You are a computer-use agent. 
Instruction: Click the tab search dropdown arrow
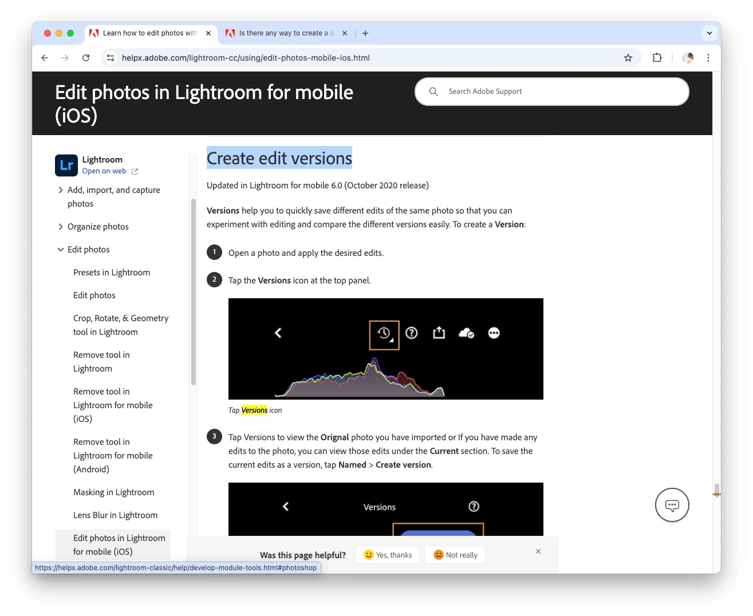[709, 33]
